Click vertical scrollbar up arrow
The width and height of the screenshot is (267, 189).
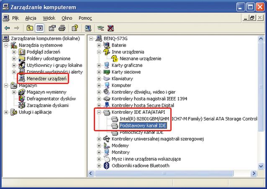(x=261, y=39)
